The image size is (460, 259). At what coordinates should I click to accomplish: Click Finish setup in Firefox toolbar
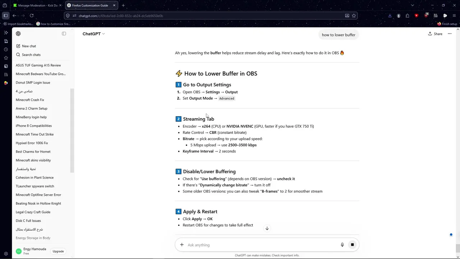[447, 24]
